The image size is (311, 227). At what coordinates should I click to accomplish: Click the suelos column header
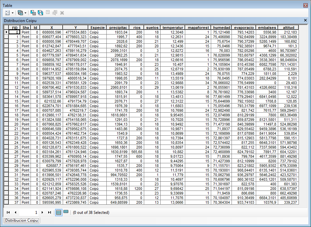coord(152,28)
